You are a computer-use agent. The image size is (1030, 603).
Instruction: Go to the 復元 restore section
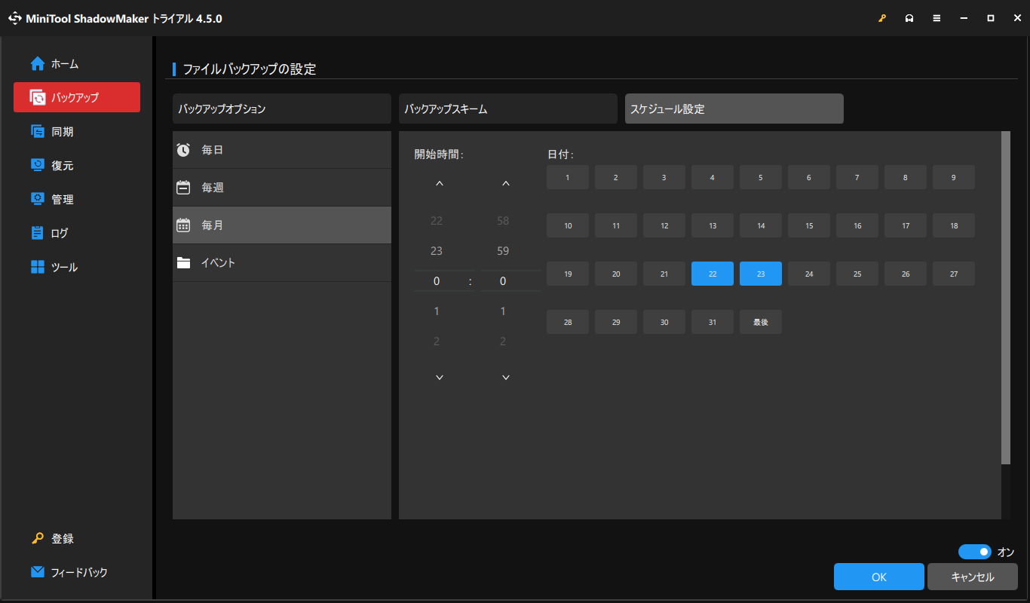[x=77, y=166]
